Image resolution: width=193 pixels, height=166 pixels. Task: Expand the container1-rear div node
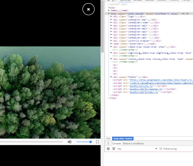point(111,22)
